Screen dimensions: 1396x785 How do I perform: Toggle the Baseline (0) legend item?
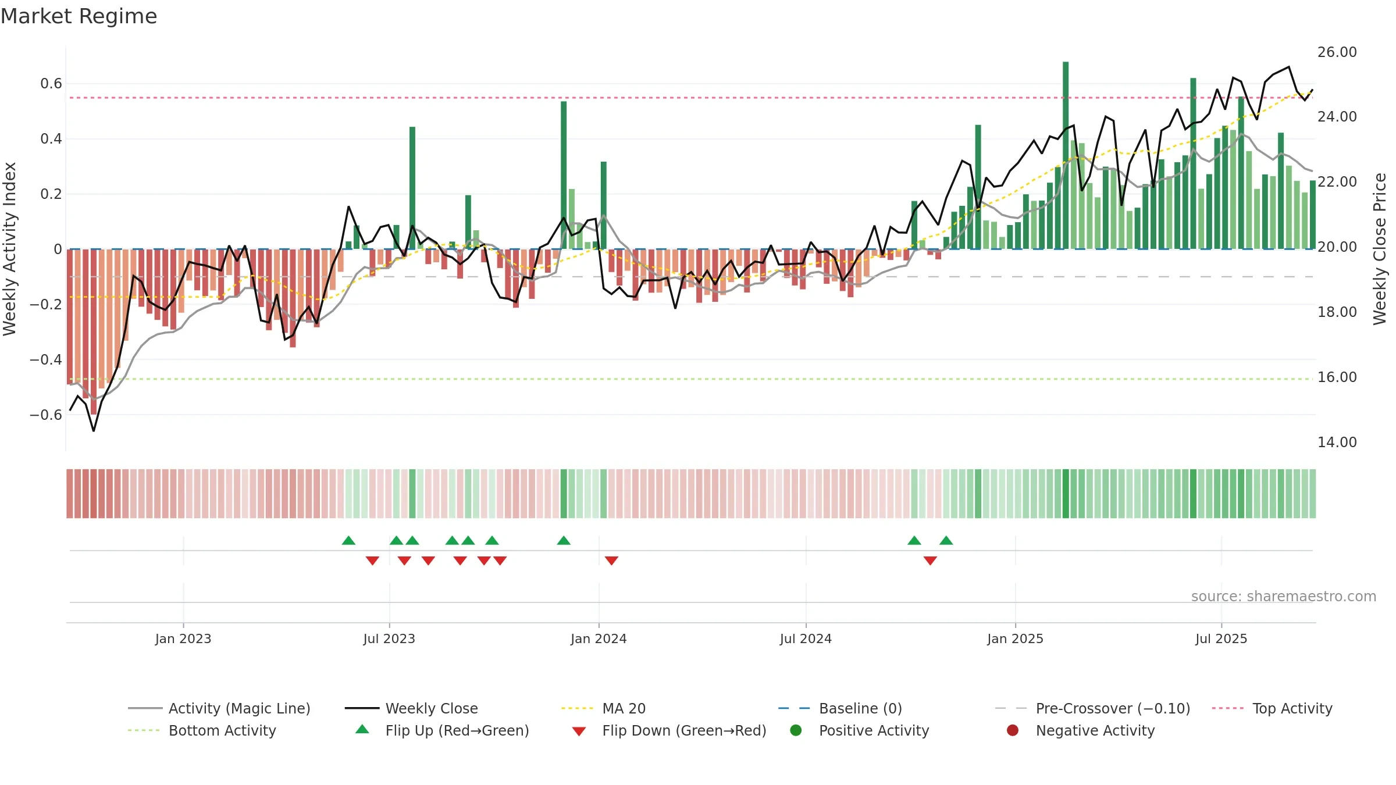click(840, 708)
